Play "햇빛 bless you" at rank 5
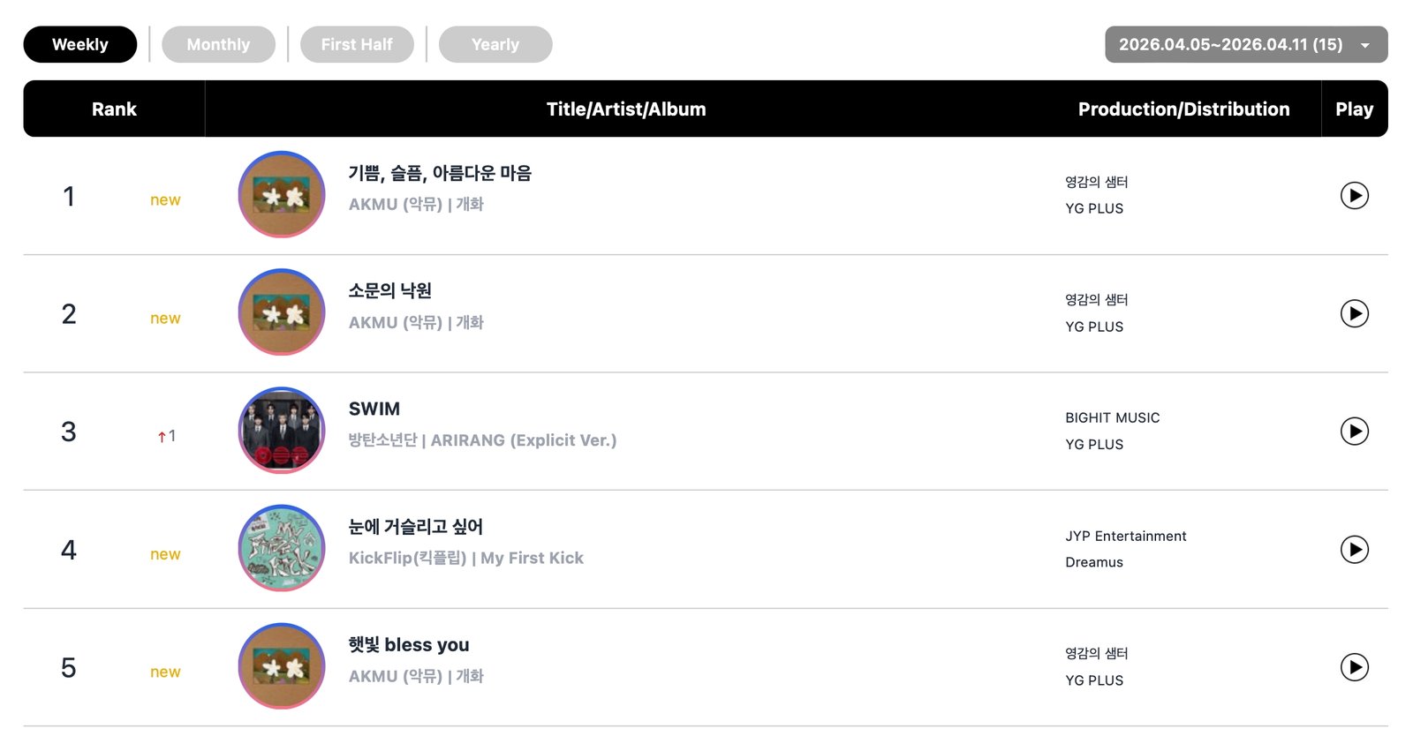1413x736 pixels. pyautogui.click(x=1354, y=667)
